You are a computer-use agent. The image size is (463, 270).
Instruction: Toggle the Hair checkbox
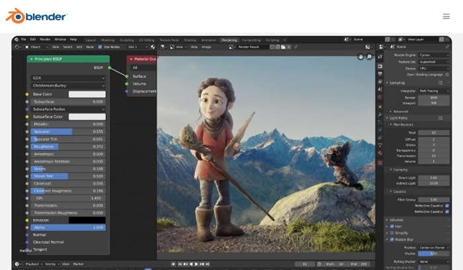(392, 226)
